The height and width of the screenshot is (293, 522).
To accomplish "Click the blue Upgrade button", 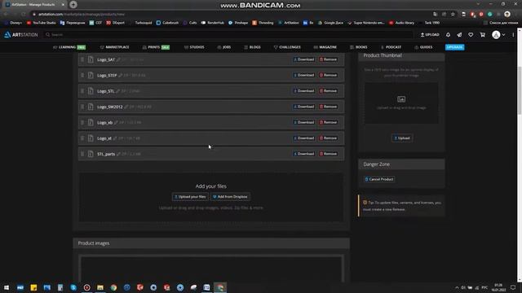I will tap(455, 47).
